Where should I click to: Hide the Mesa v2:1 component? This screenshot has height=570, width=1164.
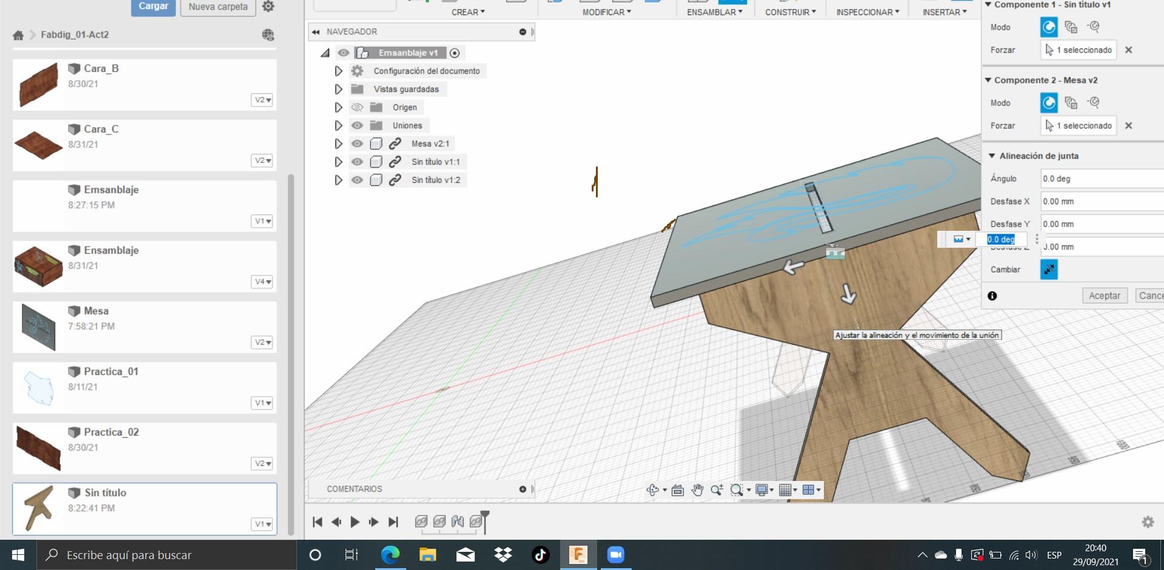pos(357,144)
